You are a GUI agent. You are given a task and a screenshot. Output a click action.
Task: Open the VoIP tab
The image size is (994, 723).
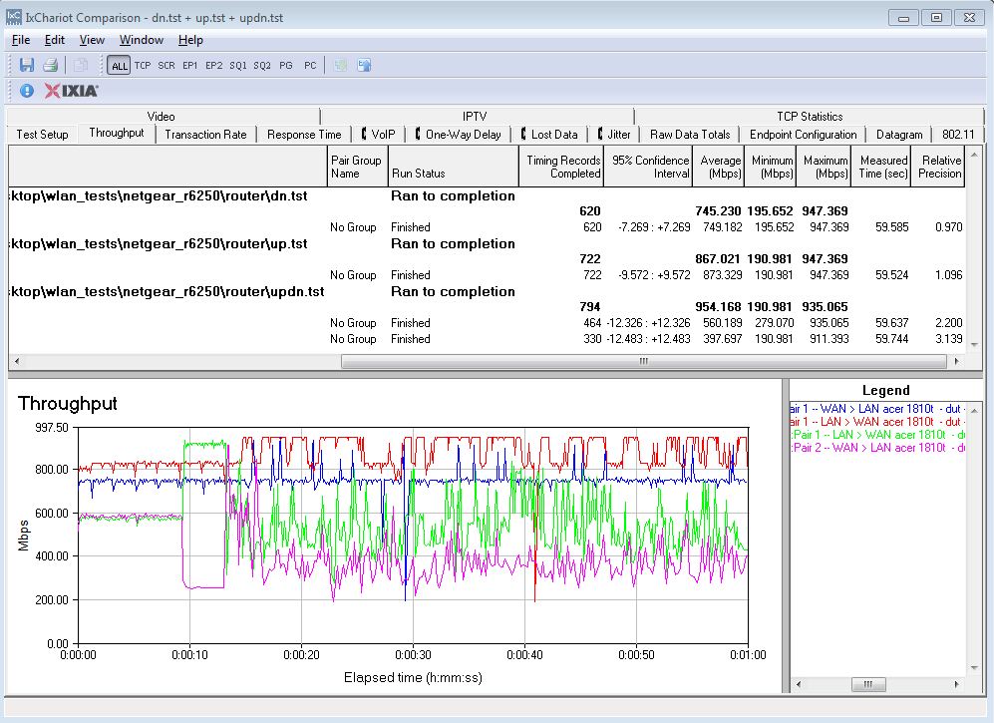point(379,135)
